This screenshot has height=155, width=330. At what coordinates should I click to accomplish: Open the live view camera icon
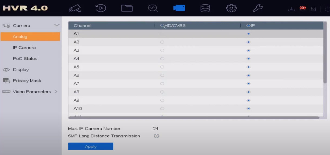75,8
